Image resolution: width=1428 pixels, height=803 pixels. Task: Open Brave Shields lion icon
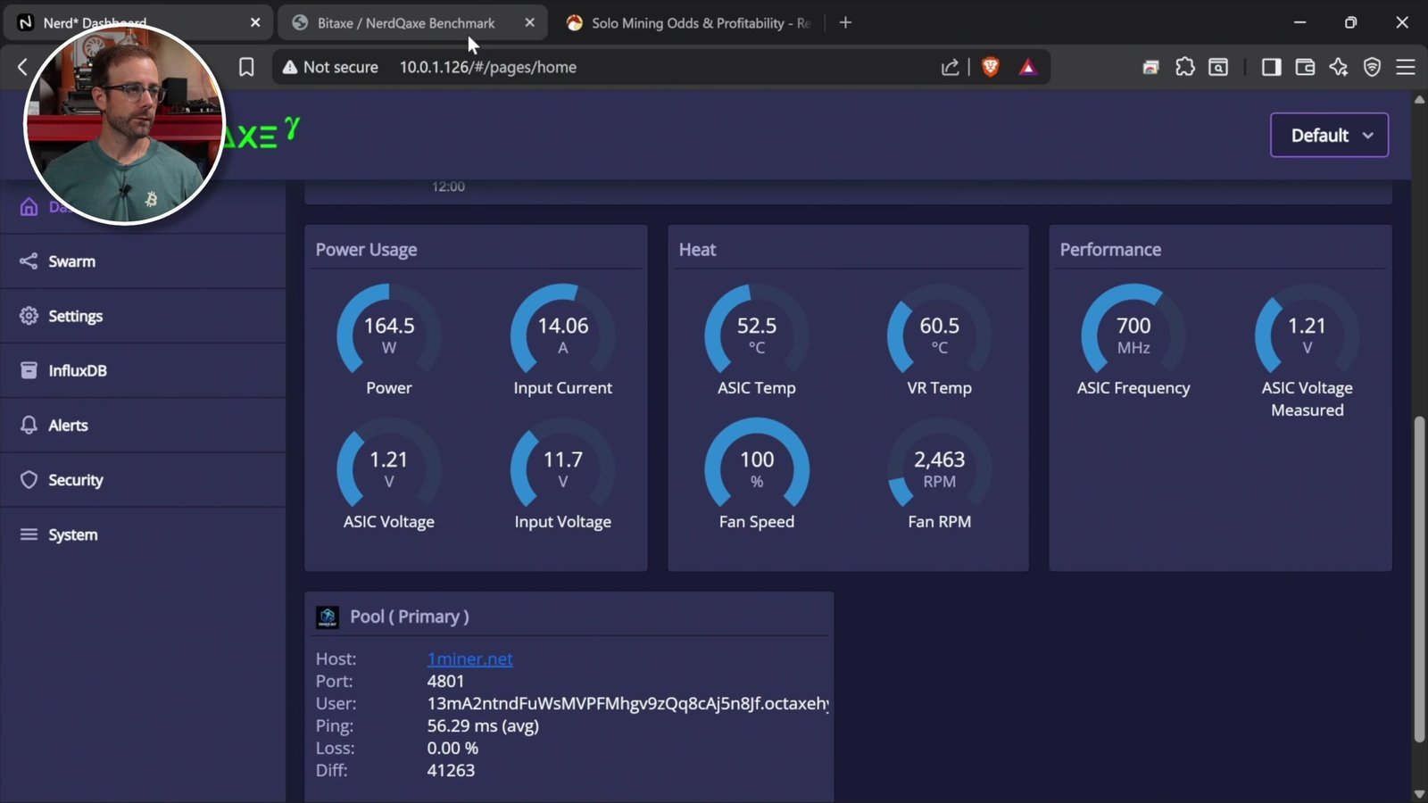(990, 67)
